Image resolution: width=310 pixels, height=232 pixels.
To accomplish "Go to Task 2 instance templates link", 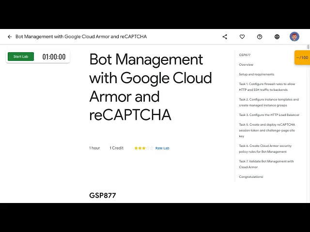I will [269, 102].
